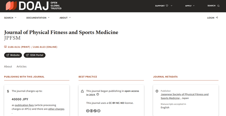The height and width of the screenshot is (116, 226).
Task: Click the open access help question icon
Action: pyautogui.click(x=98, y=95)
